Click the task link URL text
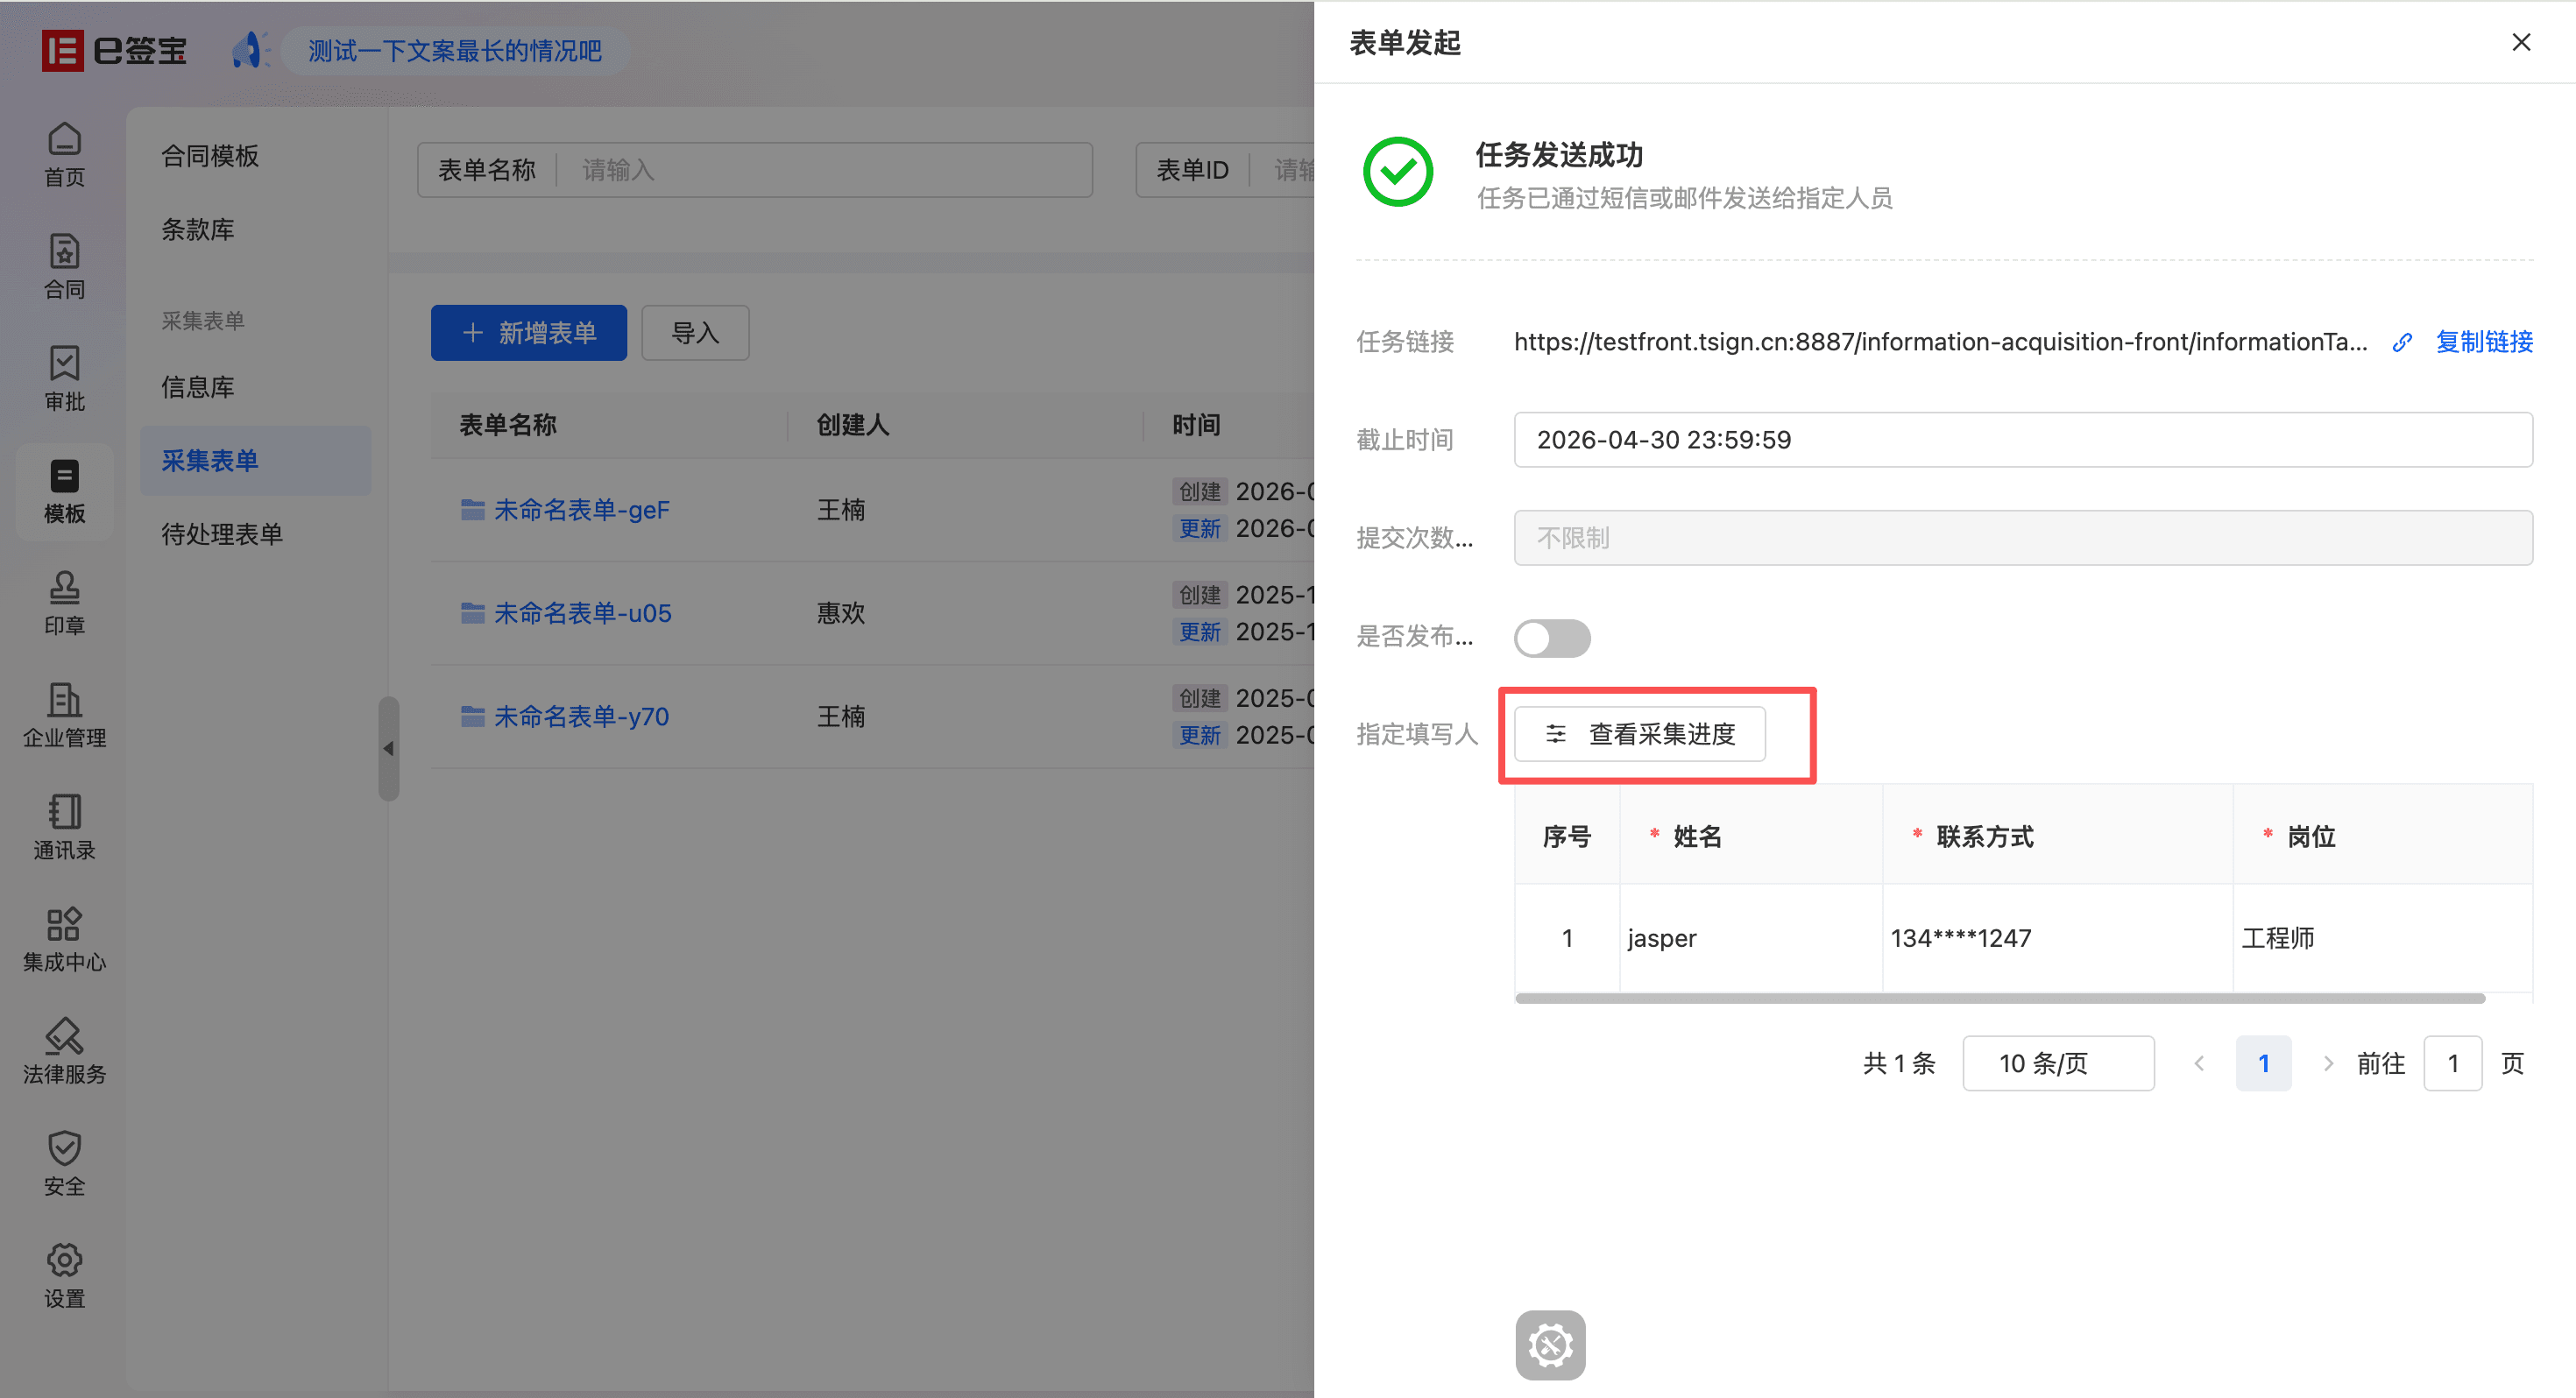Image resolution: width=2576 pixels, height=1398 pixels. click(x=1940, y=342)
